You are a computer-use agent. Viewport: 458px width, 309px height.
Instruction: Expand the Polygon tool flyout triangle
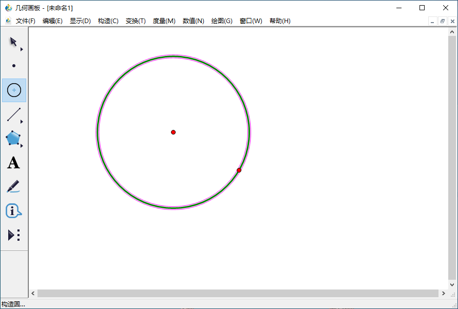coord(22,145)
